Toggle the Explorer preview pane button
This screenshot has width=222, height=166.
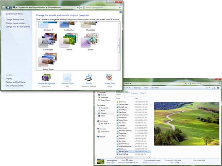[x=213, y=88]
